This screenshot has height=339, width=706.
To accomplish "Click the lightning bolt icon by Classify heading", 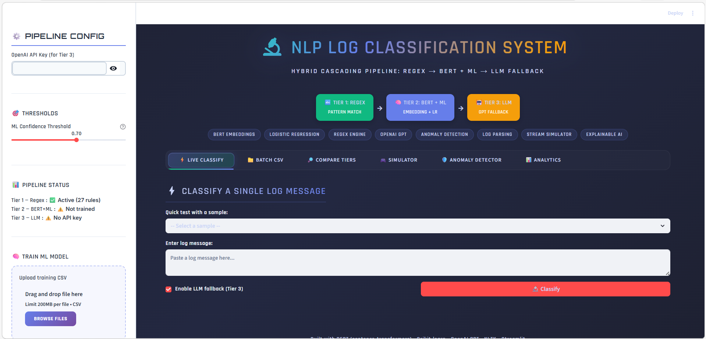I will coord(171,191).
